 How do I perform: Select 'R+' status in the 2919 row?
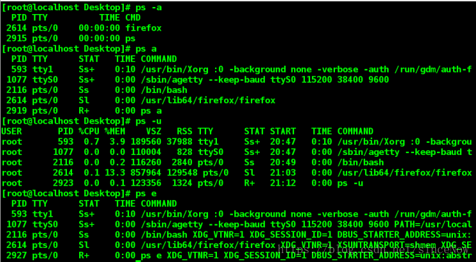(x=84, y=111)
